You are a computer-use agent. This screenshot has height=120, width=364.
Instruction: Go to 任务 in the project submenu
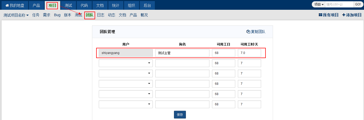pos(36,15)
